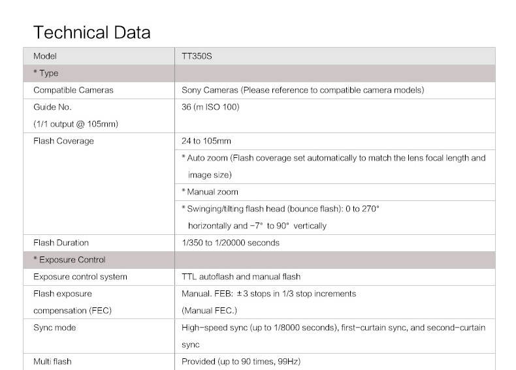This screenshot has height=370, width=516.
Task: Select the 24 to 105mm value
Action: point(206,141)
